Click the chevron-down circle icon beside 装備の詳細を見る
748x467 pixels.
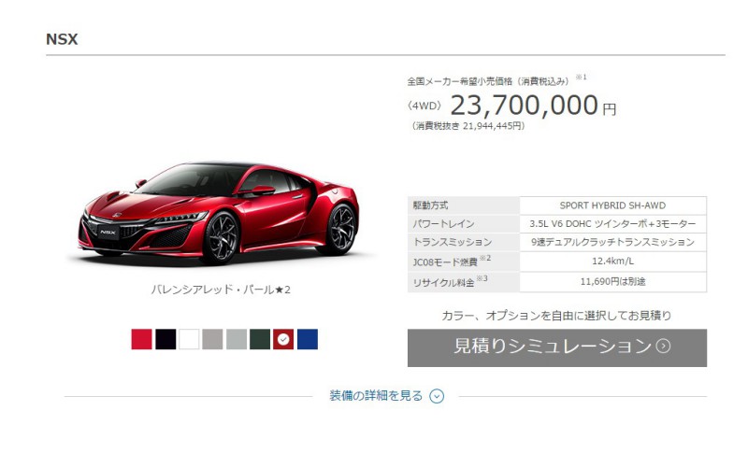click(x=437, y=396)
